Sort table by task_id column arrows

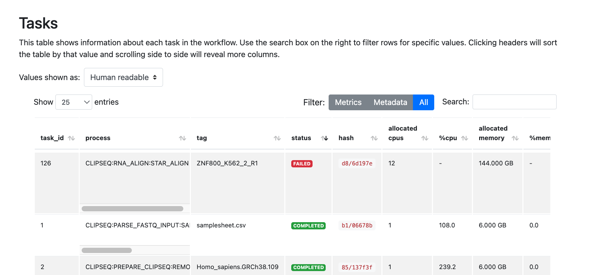coord(71,138)
